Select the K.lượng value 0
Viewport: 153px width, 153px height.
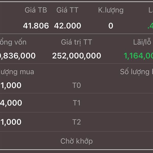(111, 26)
